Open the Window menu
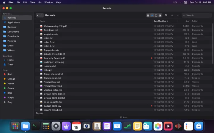 pos(48,2)
